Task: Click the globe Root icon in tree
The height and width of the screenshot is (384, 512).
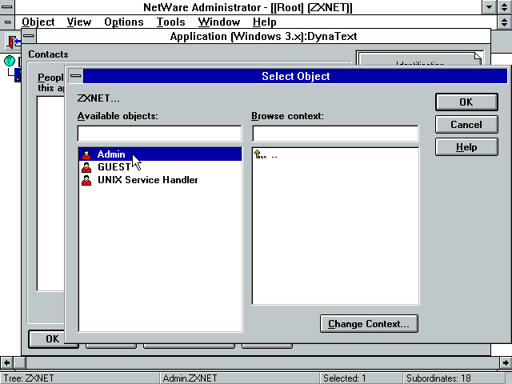Action: tap(10, 61)
